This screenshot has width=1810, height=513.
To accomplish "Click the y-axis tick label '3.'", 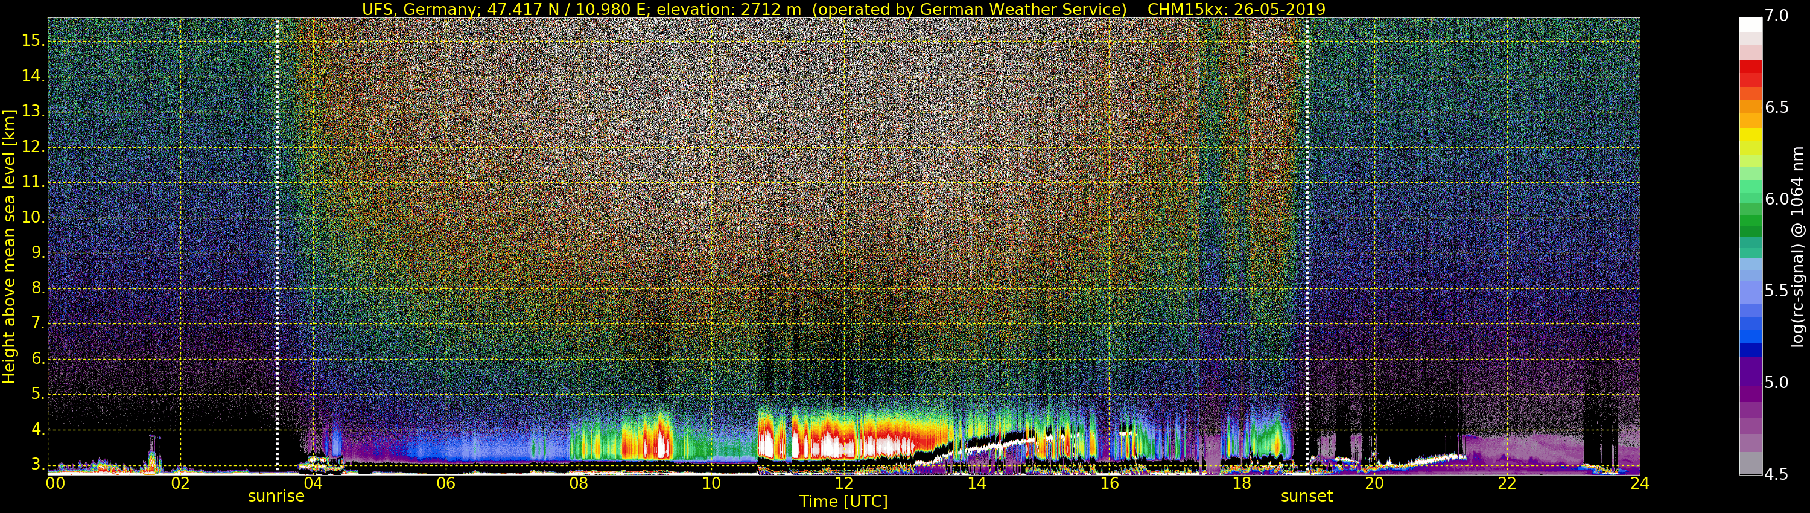I will [37, 465].
